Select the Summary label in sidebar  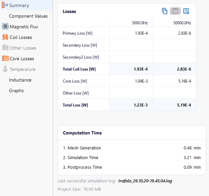(19, 5)
